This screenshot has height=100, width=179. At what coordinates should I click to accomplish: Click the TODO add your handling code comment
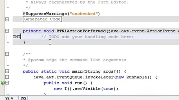(87, 37)
